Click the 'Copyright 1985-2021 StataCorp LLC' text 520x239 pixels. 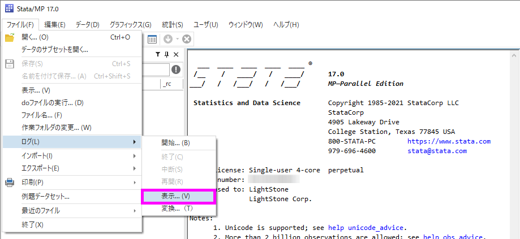point(393,103)
